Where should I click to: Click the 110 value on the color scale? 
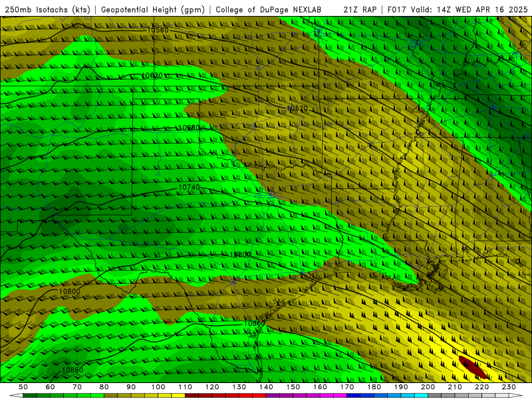185,387
